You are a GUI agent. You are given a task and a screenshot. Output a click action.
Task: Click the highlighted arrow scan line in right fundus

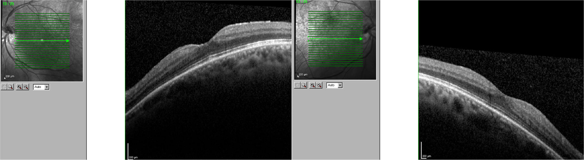[335, 39]
